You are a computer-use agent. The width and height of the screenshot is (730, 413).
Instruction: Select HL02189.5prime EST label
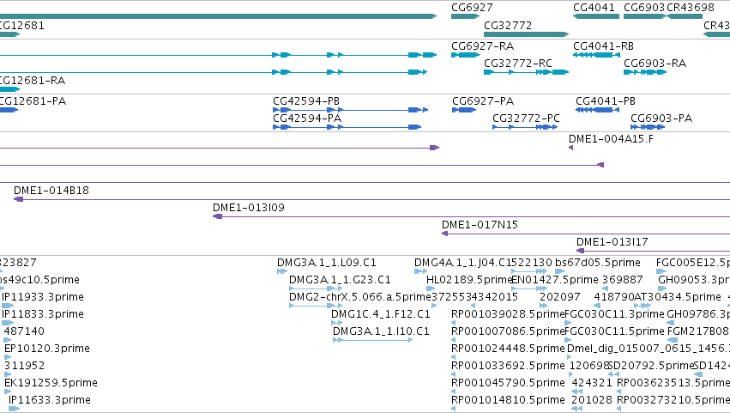pos(469,280)
